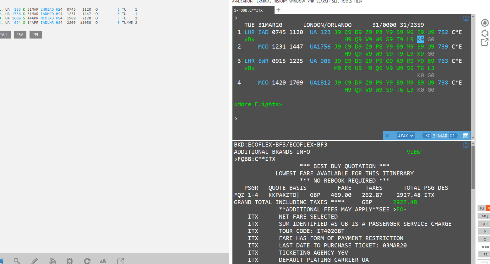
Task: Click aircraft type 738 on line 4
Action: (x=443, y=83)
